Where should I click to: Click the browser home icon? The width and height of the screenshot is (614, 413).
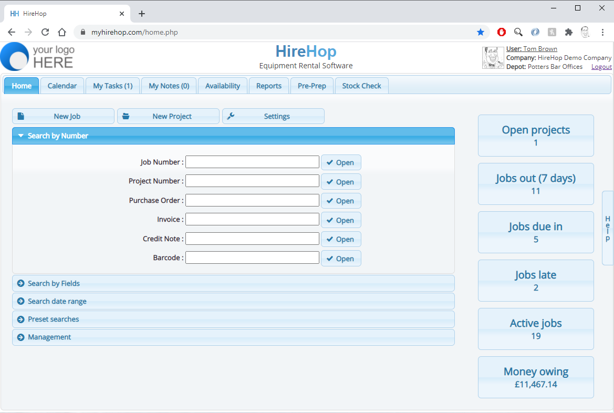click(62, 32)
